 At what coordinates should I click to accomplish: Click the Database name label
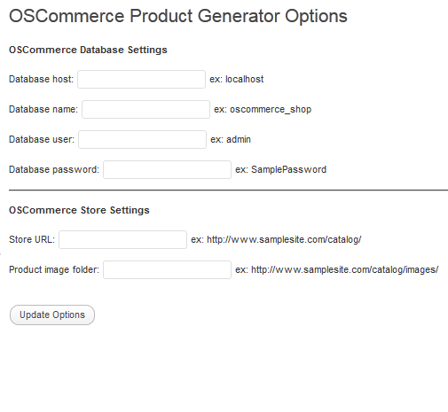(43, 109)
